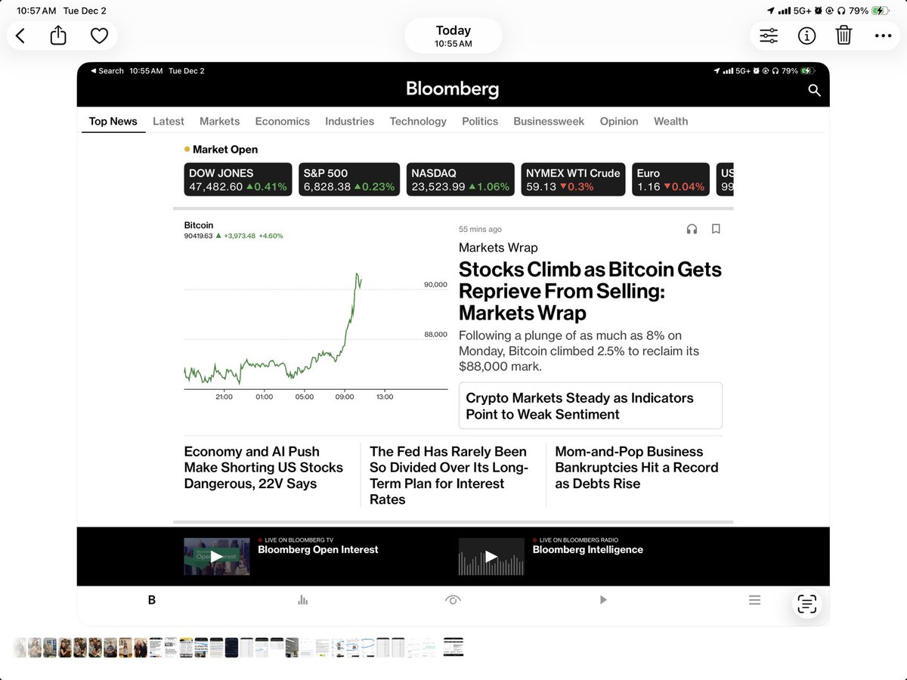Tap the Bloomberg search magnifier icon

pyautogui.click(x=814, y=90)
